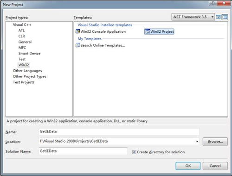This screenshot has height=176, width=232.
Task: Select the Win32 Console Application template icon
Action: (77, 31)
